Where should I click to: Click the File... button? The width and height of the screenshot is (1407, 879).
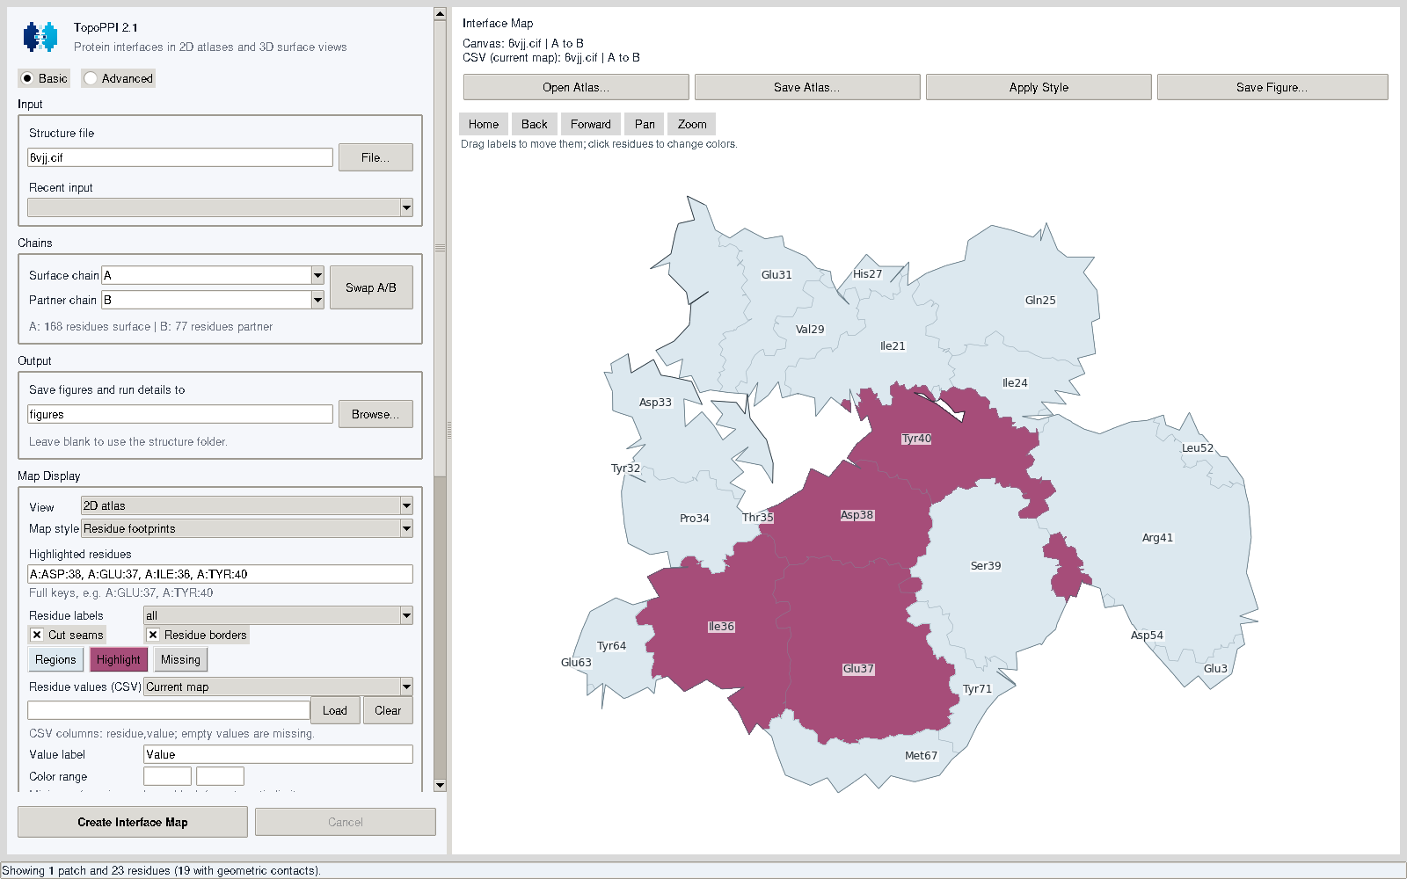pyautogui.click(x=375, y=157)
